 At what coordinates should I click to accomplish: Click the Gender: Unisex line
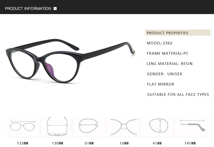coord(165,74)
